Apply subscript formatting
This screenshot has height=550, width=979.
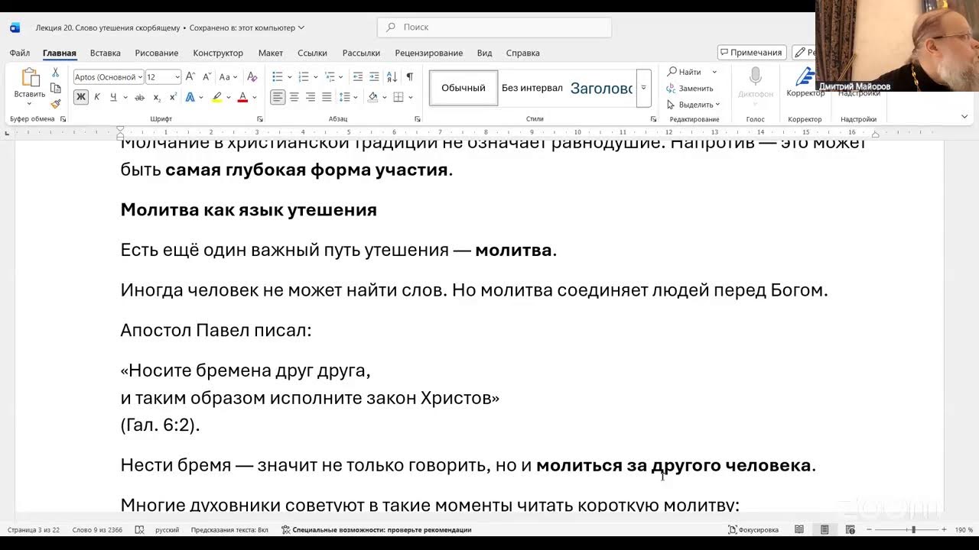157,97
